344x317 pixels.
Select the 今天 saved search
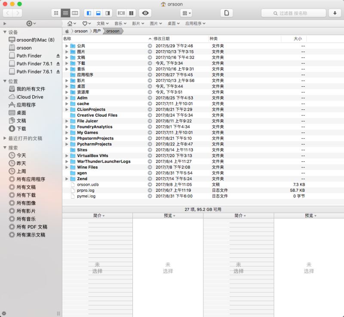17,155
